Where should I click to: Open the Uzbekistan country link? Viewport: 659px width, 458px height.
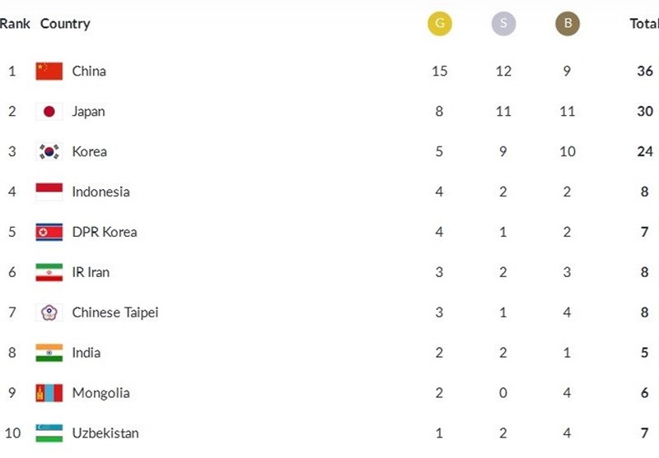pos(105,433)
